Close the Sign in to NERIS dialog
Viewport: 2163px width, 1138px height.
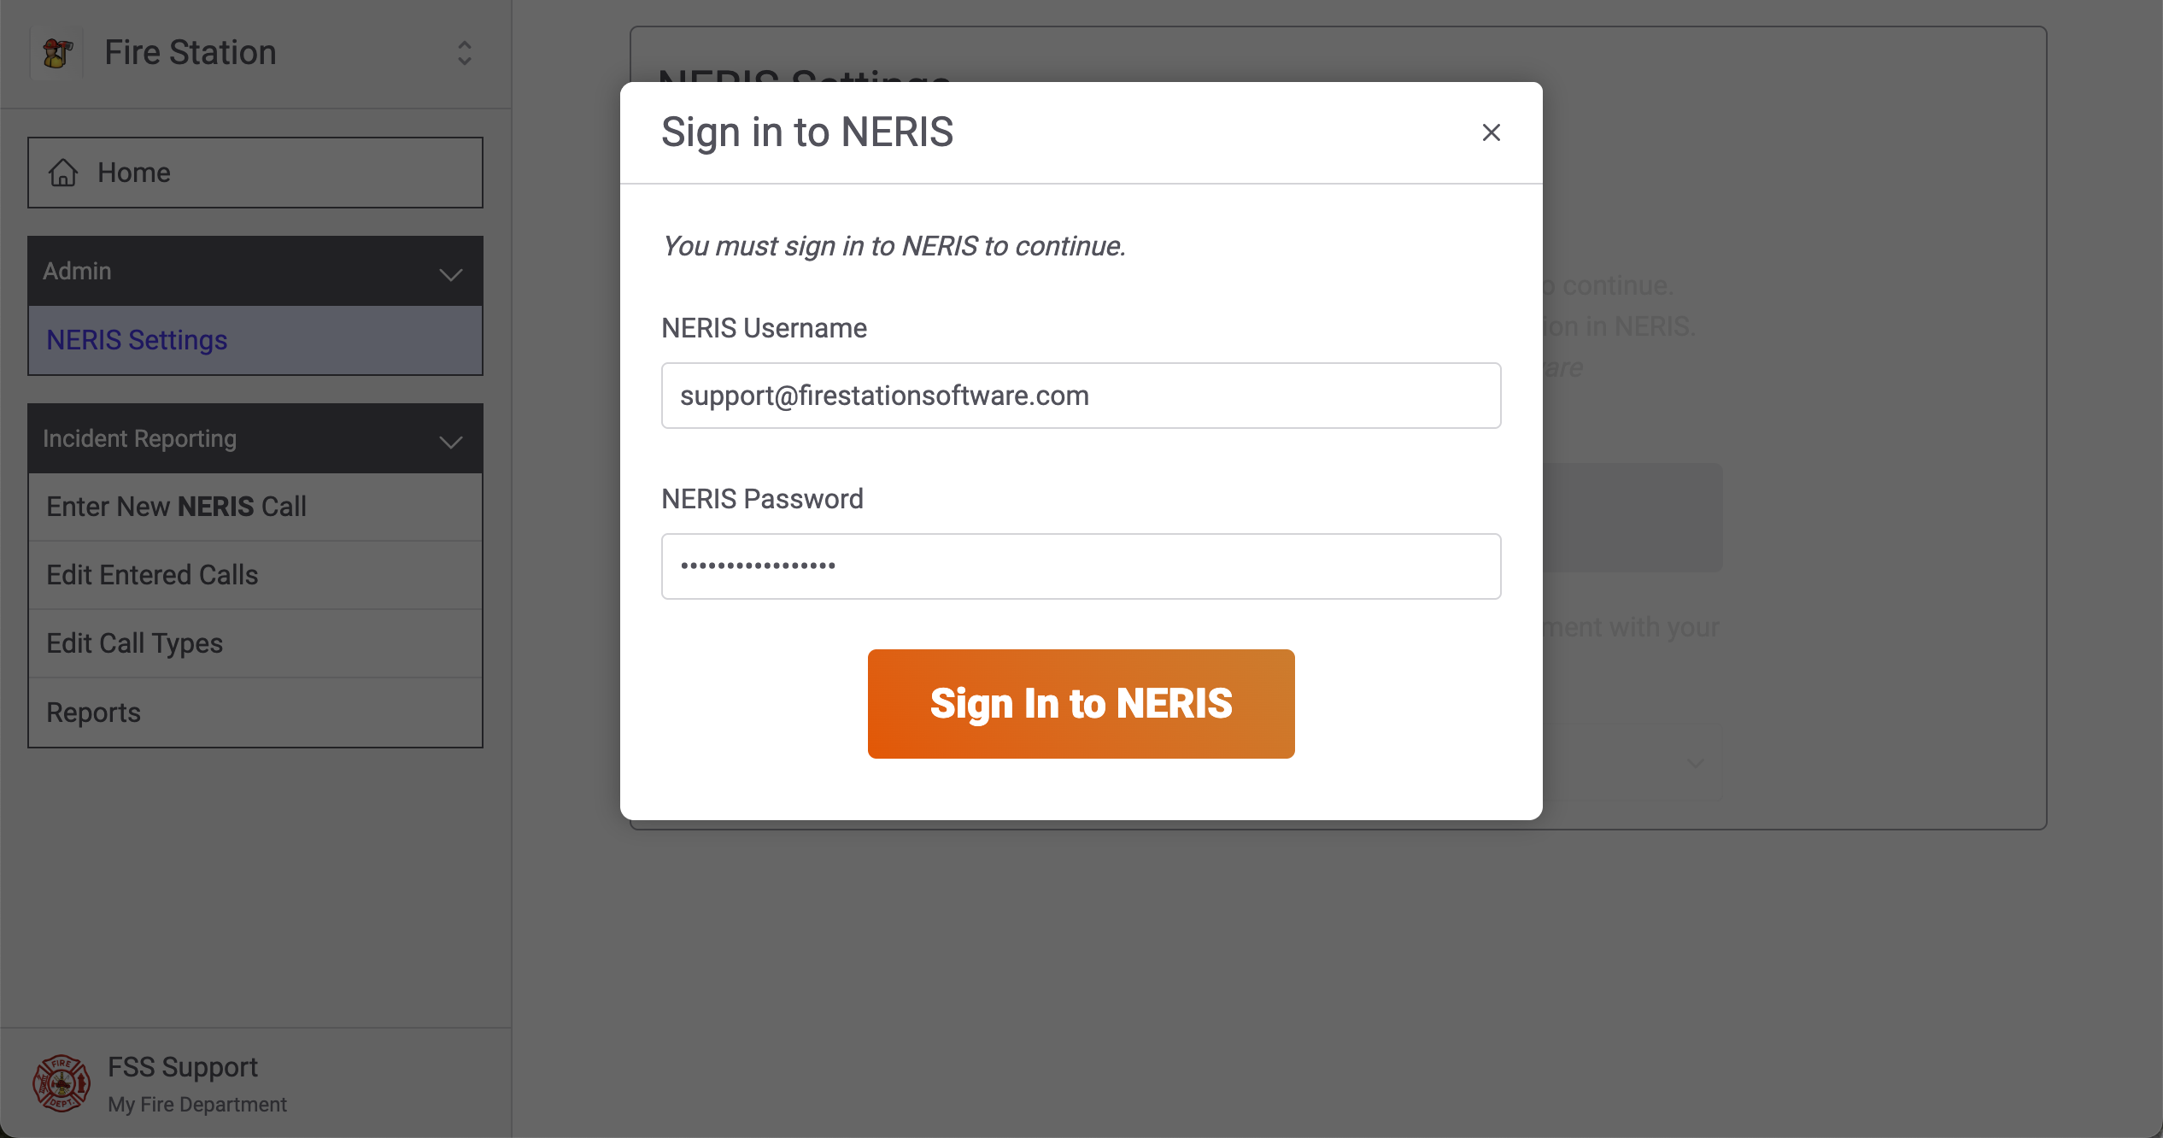pyautogui.click(x=1491, y=132)
